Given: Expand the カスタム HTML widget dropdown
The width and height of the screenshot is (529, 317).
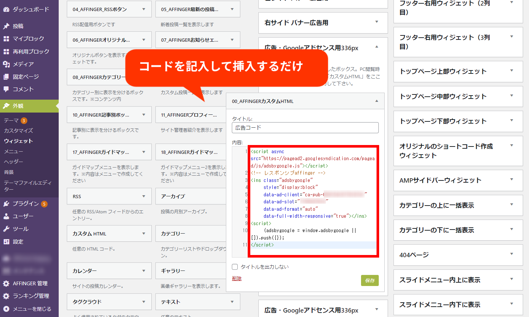Looking at the screenshot, I should [x=144, y=234].
